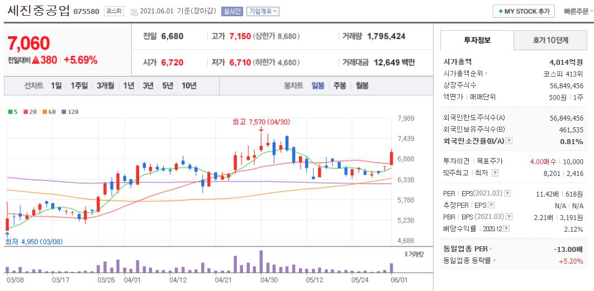Click the tall volume bar at 04/30
Viewport: 594px width, 291px height.
261,261
